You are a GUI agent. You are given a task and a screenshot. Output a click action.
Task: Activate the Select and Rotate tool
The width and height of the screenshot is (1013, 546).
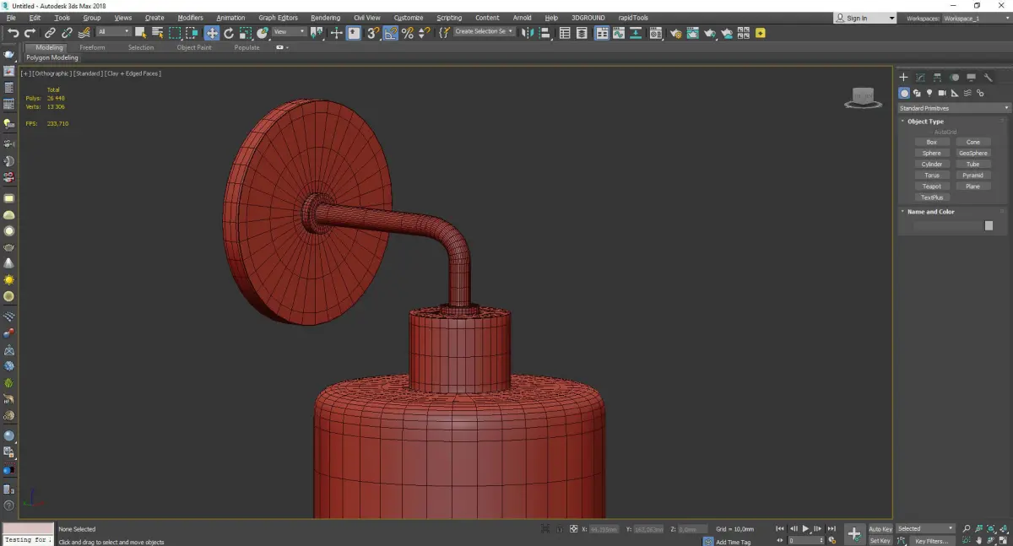tap(229, 33)
